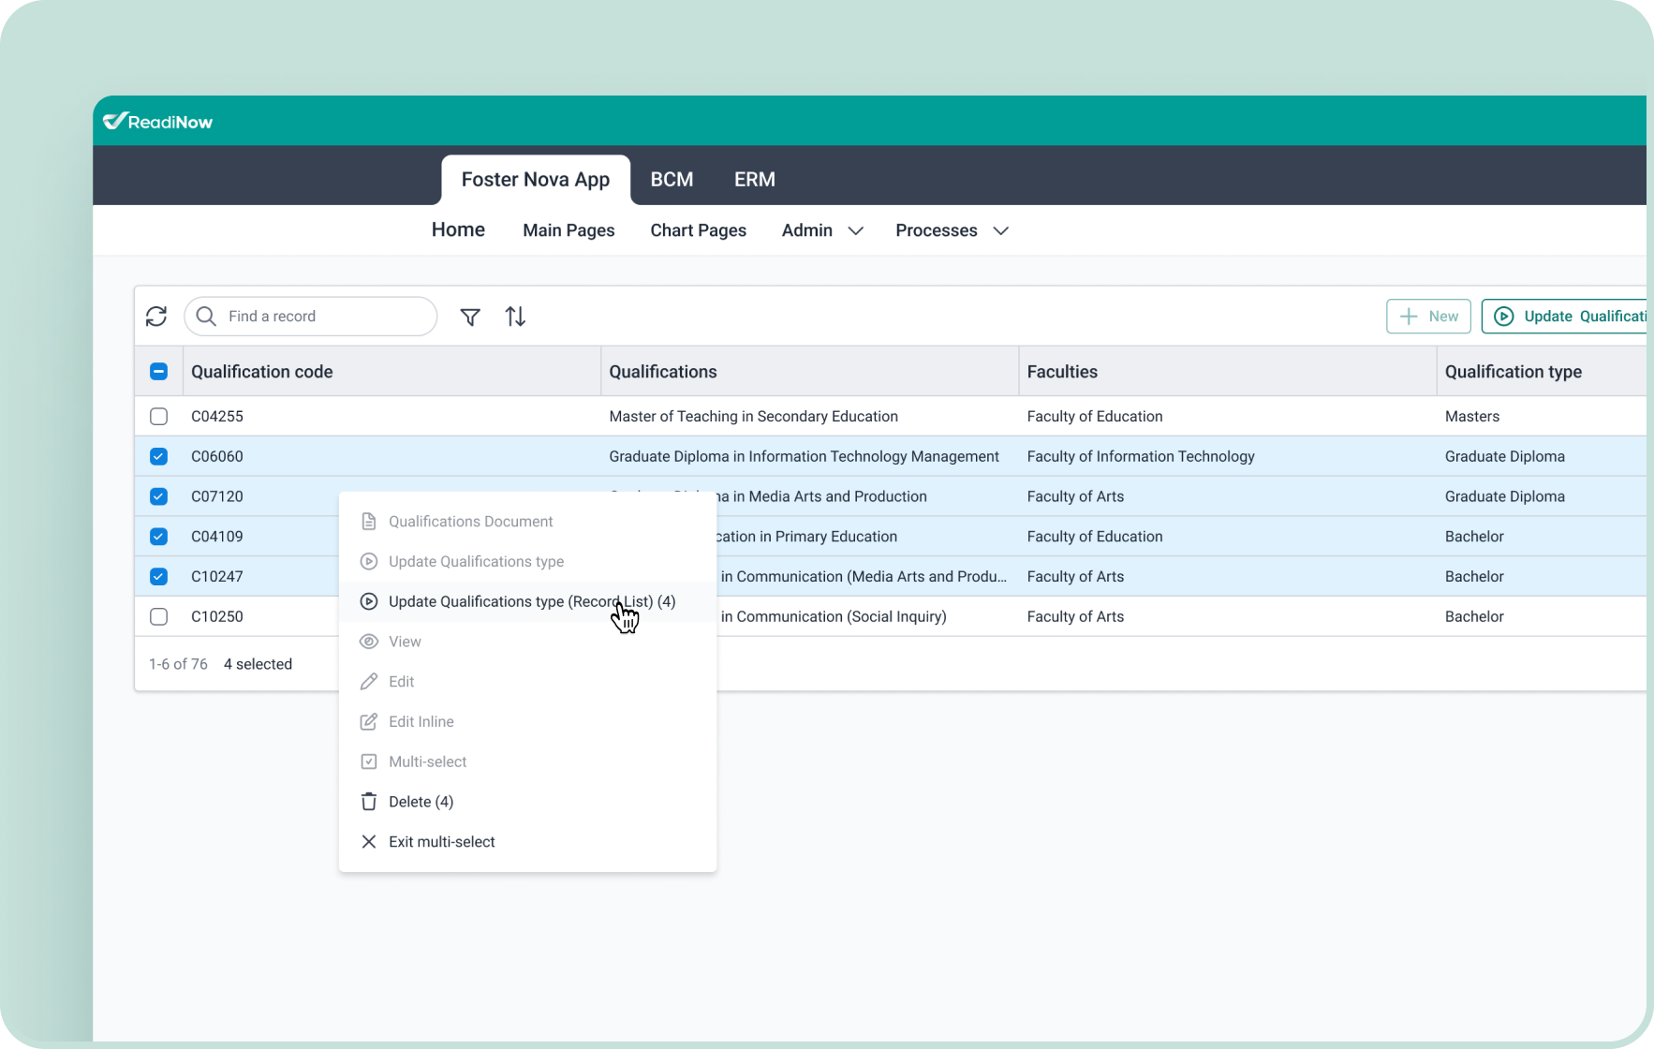Click the ReadiNow logo

point(156,121)
